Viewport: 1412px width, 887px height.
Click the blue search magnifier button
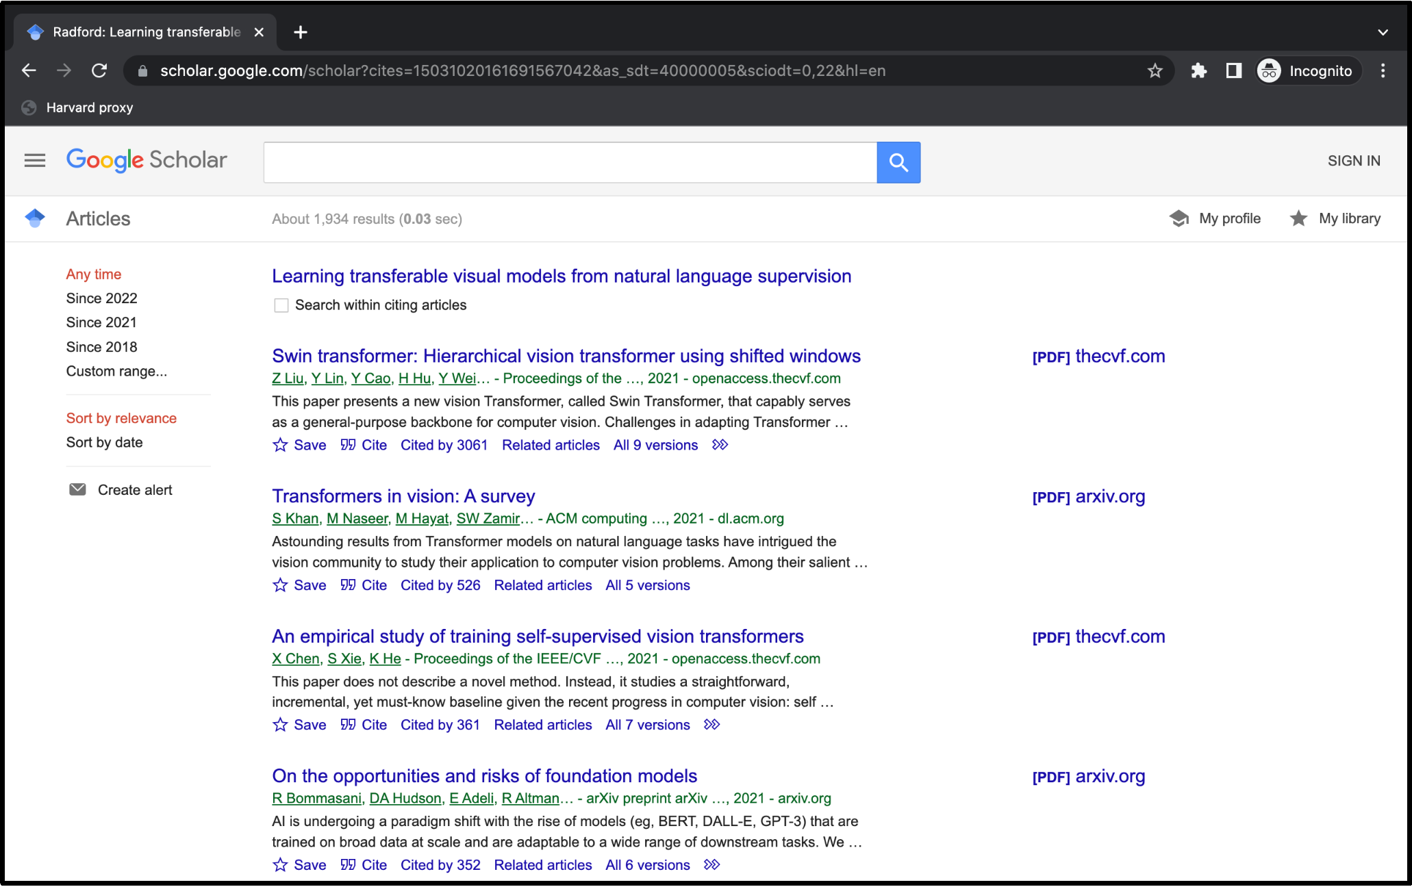click(x=898, y=162)
